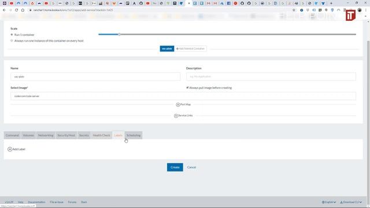This screenshot has width=370, height=208.
Task: Open the browser three-dot menu
Action: point(366,10)
